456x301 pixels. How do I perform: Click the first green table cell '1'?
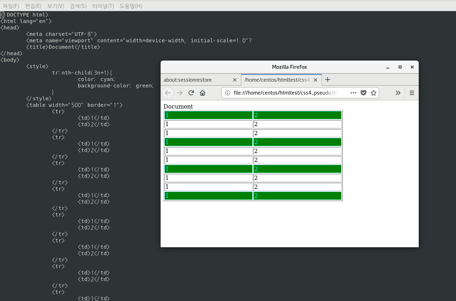click(x=209, y=115)
